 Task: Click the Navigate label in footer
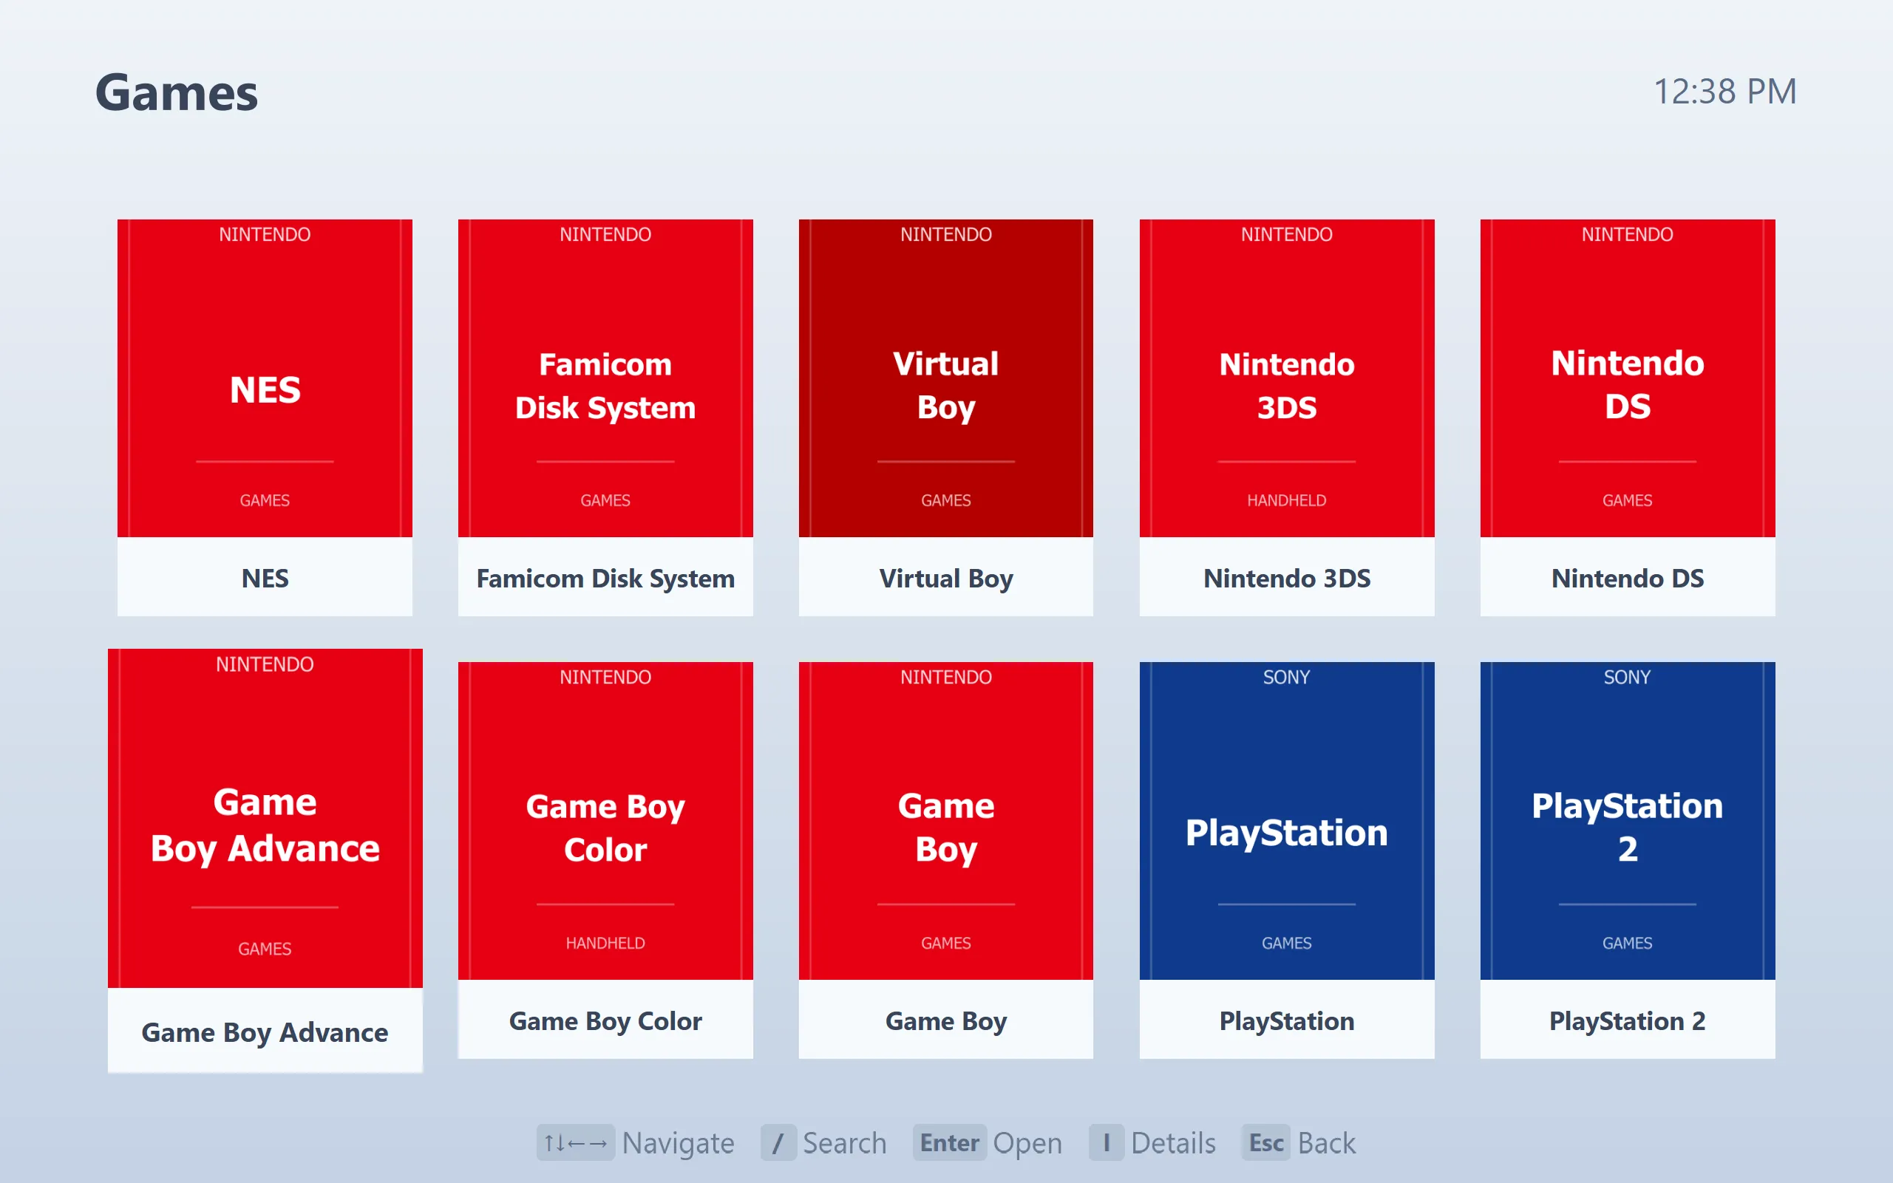pos(678,1144)
